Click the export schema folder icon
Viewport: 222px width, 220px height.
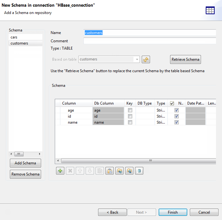click(x=129, y=171)
